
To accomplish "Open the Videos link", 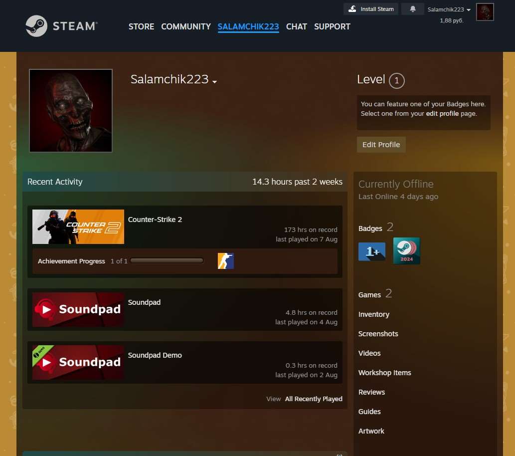I will (369, 353).
